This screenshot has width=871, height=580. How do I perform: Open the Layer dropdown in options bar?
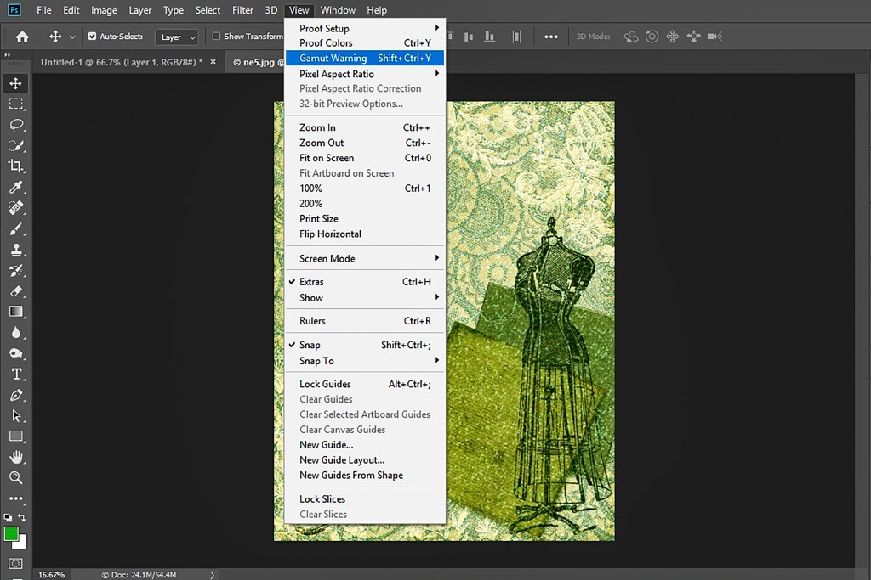[179, 37]
